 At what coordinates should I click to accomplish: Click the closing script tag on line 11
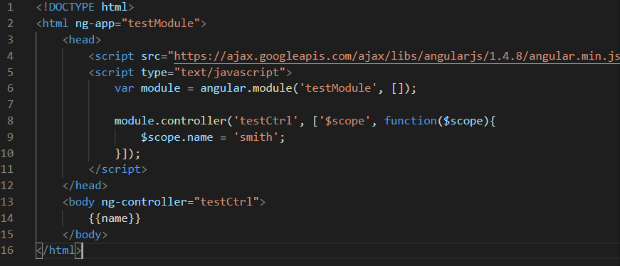118,169
